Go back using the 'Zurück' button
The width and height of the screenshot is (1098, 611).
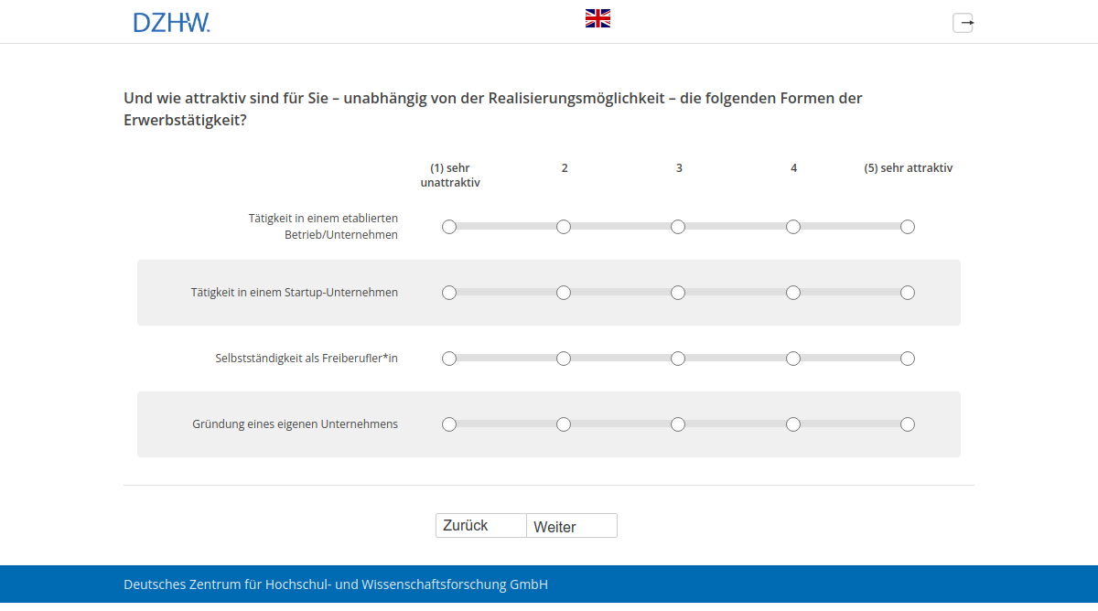480,525
